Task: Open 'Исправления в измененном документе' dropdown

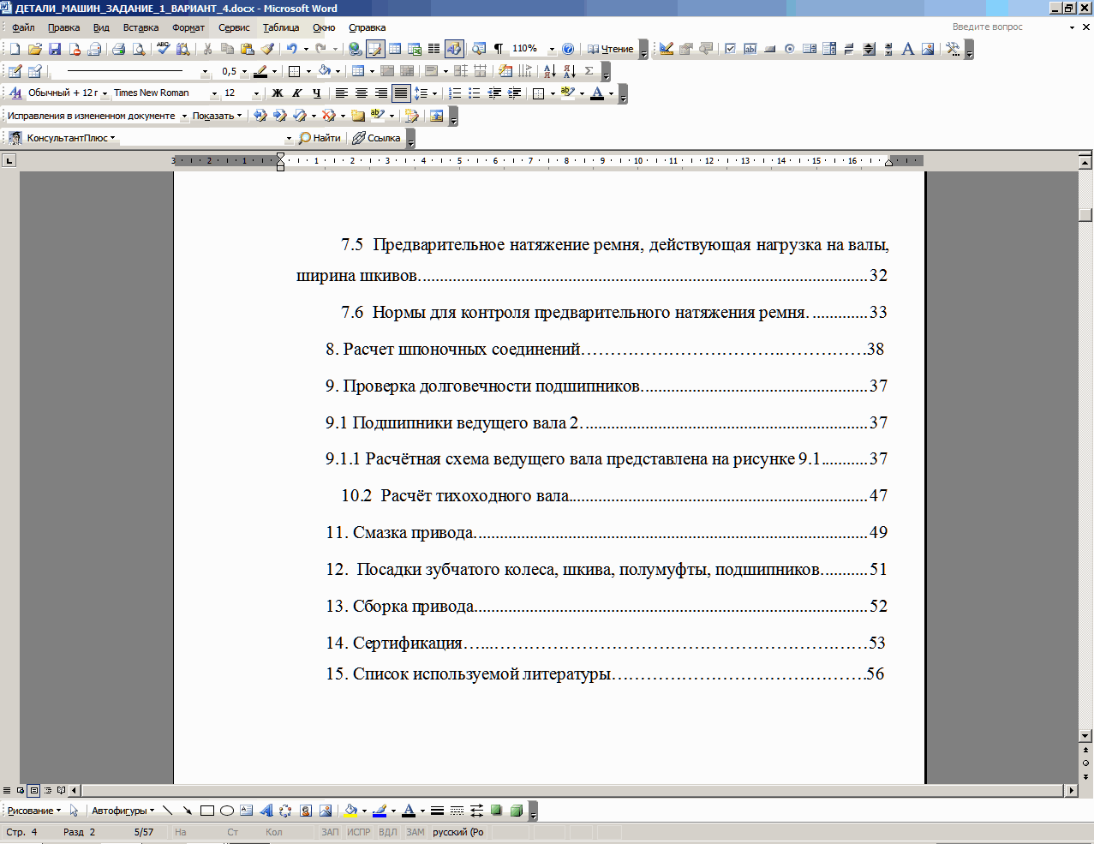Action: tap(184, 116)
